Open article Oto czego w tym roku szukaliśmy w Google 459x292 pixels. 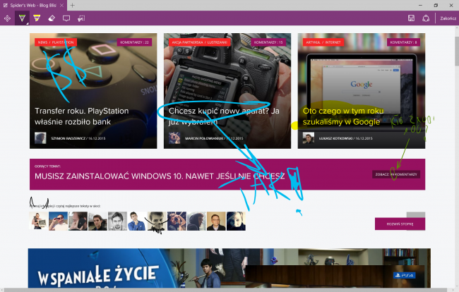(343, 116)
